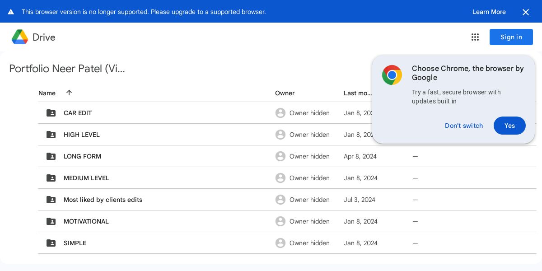Open the Most liked by clients edits folder
Screen dimensions: 542x271
click(103, 200)
